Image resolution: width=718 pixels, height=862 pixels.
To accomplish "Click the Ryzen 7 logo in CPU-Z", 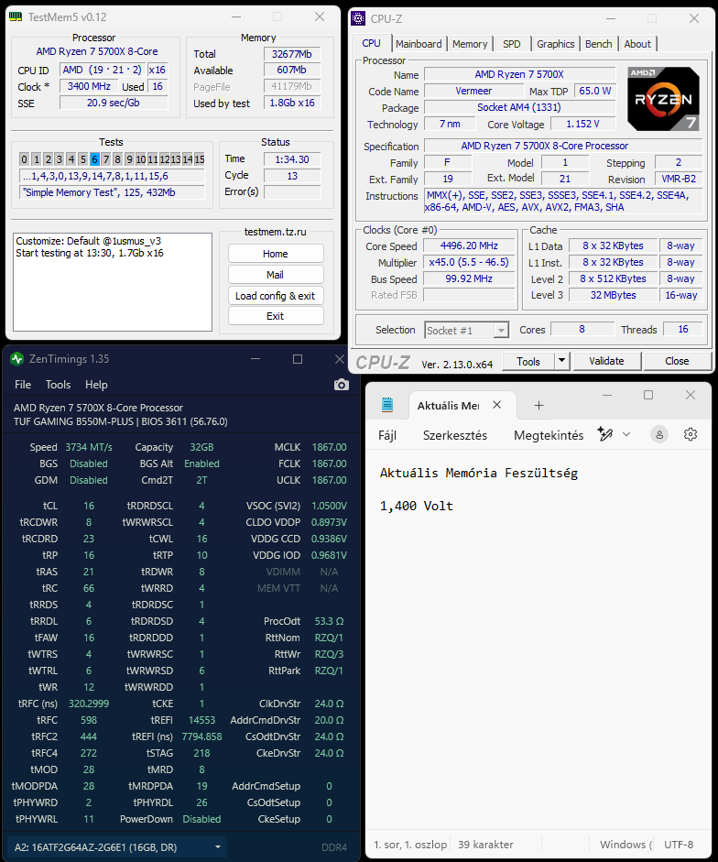I will point(664,99).
